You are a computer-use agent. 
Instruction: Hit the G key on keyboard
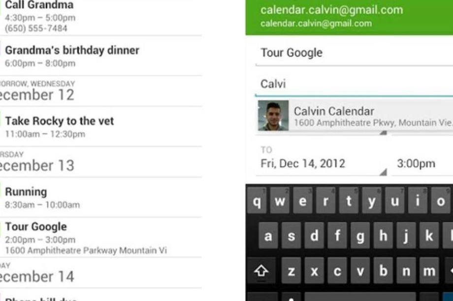point(360,236)
